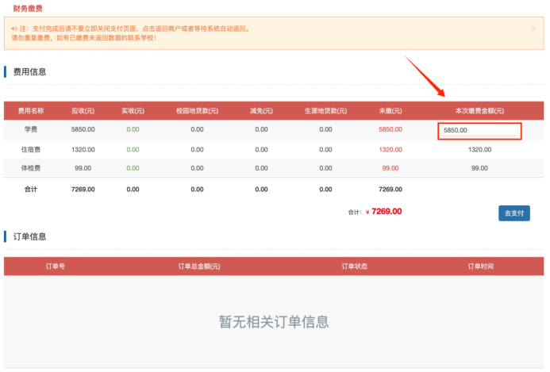
Task: Select the 财务缴费 page title
Action: [x=28, y=9]
